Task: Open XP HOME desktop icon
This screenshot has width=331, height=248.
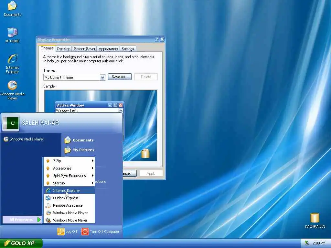Action: tap(13, 35)
